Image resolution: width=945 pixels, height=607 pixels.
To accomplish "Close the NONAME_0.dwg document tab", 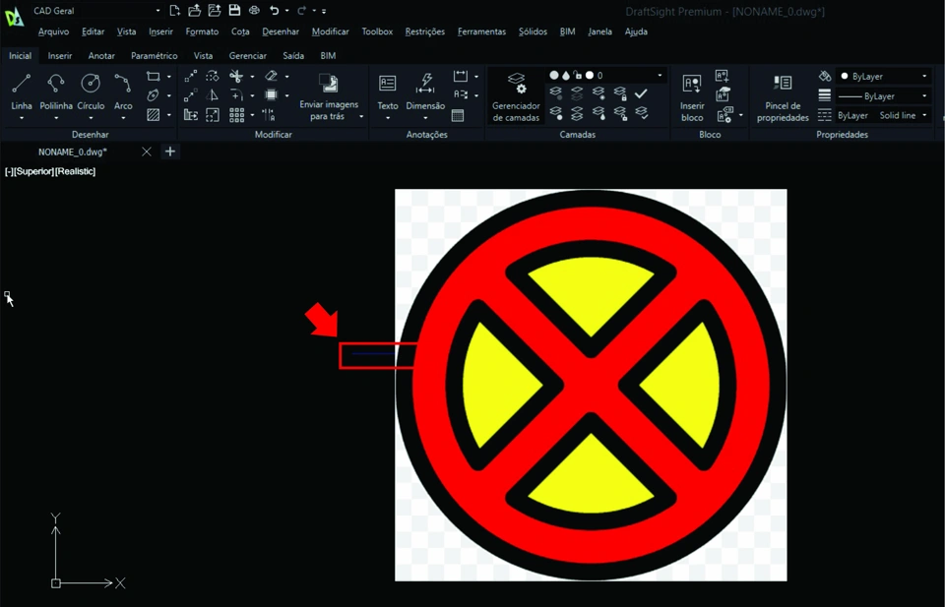I will pyautogui.click(x=147, y=152).
